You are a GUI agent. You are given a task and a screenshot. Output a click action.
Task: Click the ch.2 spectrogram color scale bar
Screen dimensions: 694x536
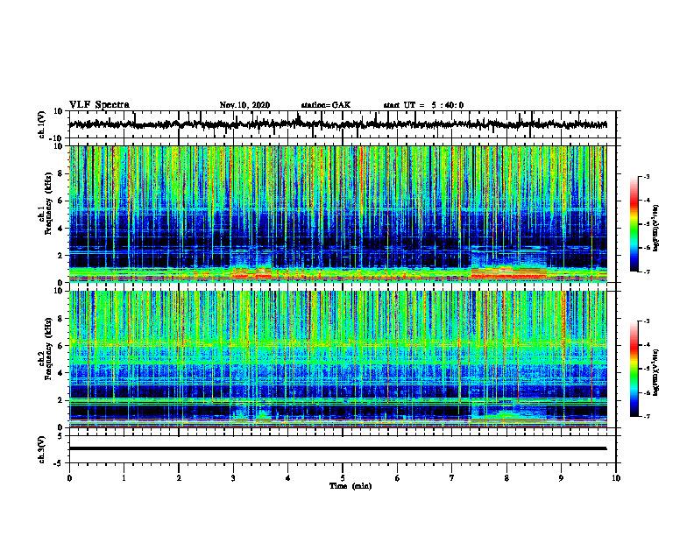634,369
